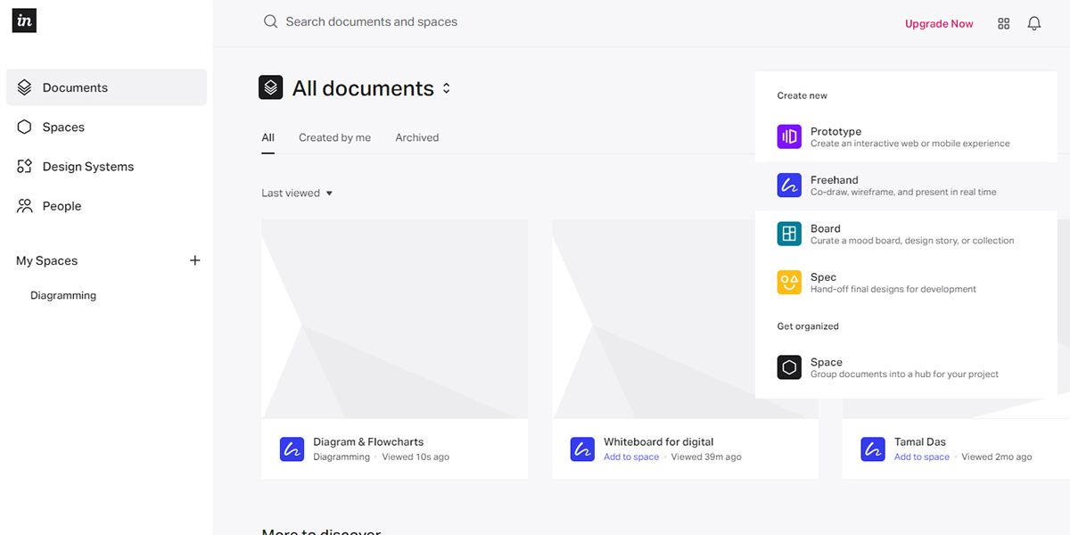The width and height of the screenshot is (1070, 535).
Task: Click the teal Board icon
Action: [x=789, y=234]
